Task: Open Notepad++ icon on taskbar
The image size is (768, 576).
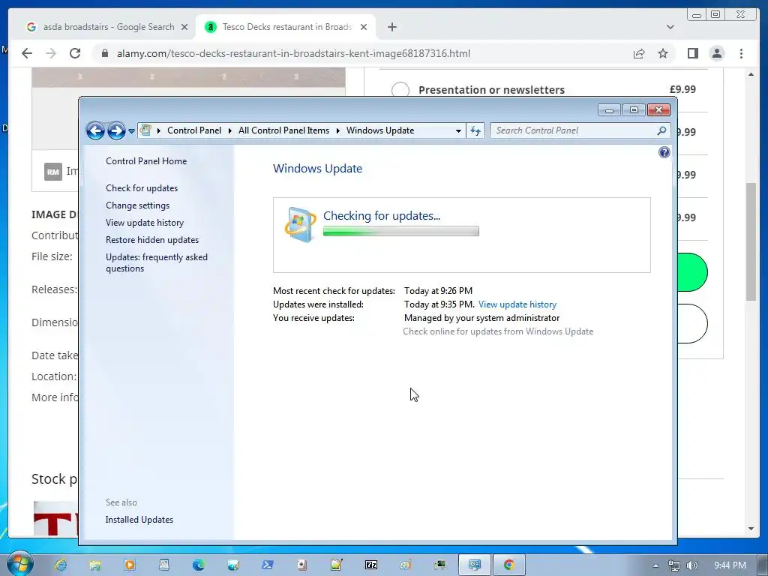Action: (x=337, y=565)
